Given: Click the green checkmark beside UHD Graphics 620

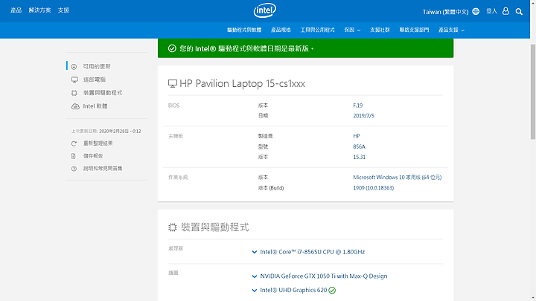Looking at the screenshot, I should [x=332, y=290].
